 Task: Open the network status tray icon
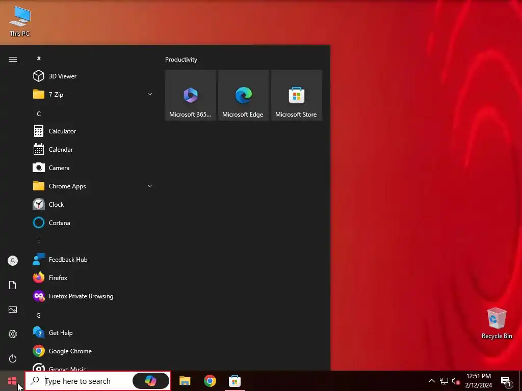(x=444, y=381)
